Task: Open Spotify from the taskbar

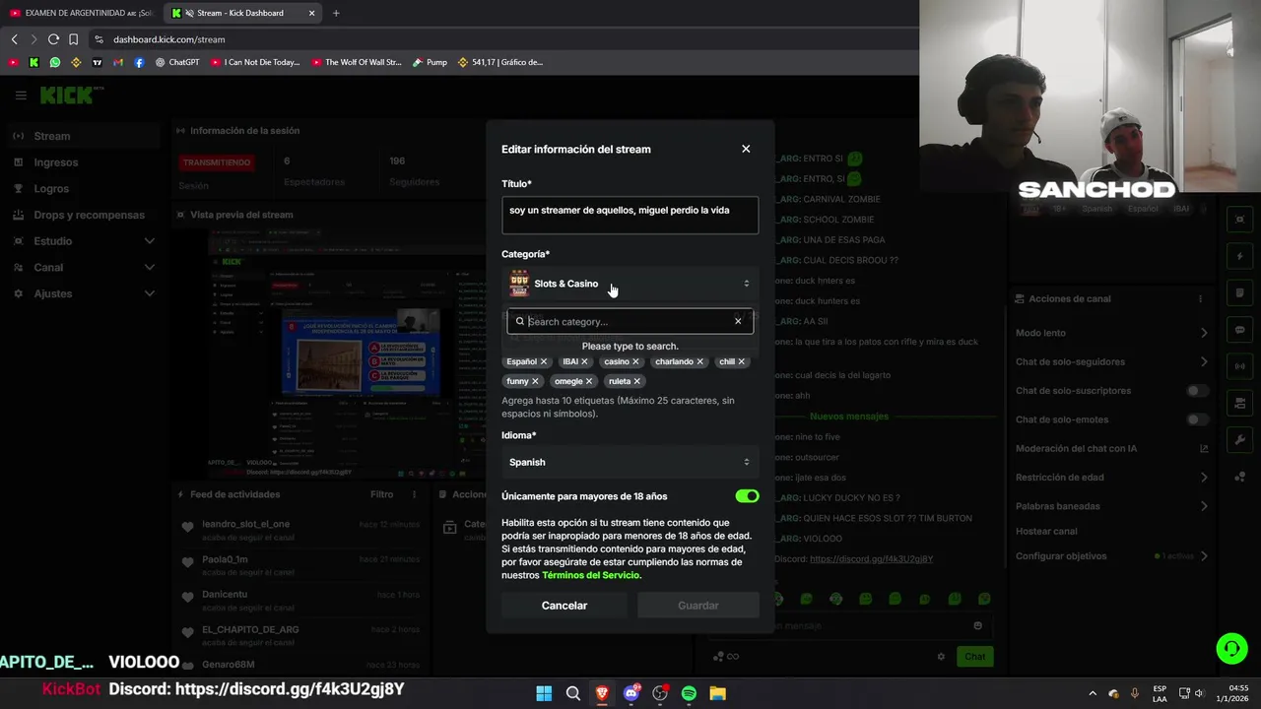Action: coord(689,693)
